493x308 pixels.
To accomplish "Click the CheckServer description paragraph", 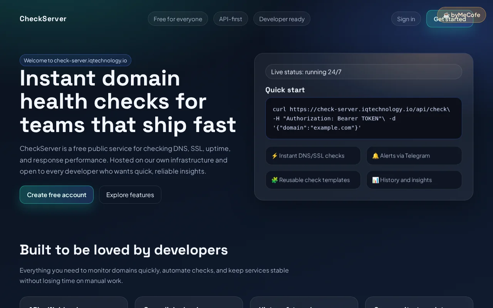I will (125, 160).
